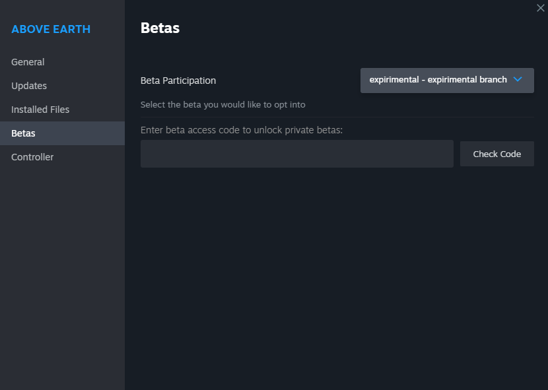Image resolution: width=548 pixels, height=390 pixels.
Task: Click the Betas page heading
Action: tap(160, 28)
